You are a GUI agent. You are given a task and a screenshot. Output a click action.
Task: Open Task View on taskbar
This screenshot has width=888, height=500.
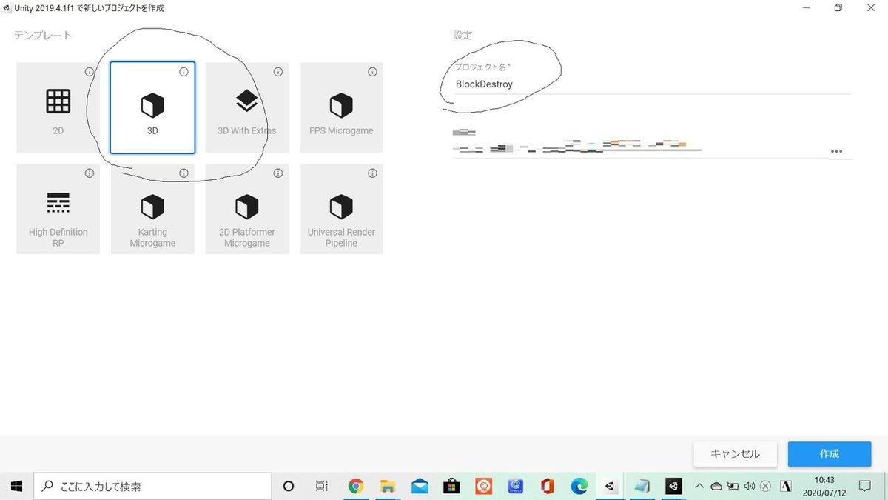[321, 487]
